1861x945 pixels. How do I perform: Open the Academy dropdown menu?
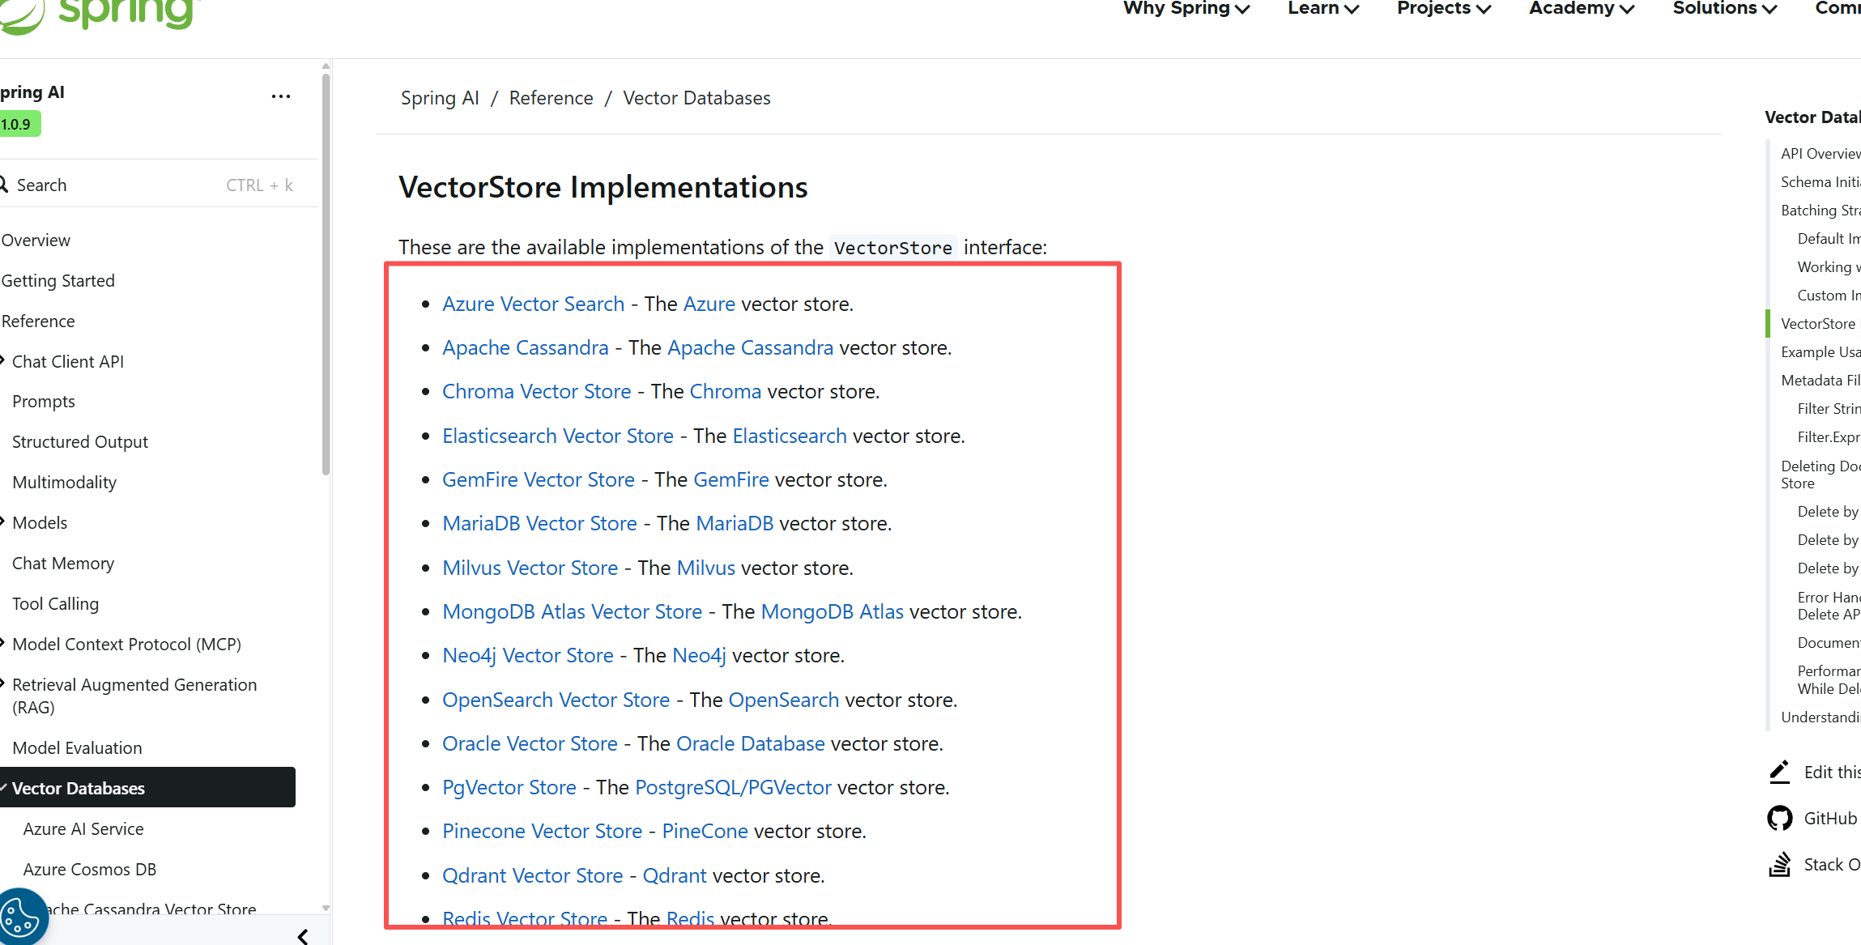pos(1582,8)
